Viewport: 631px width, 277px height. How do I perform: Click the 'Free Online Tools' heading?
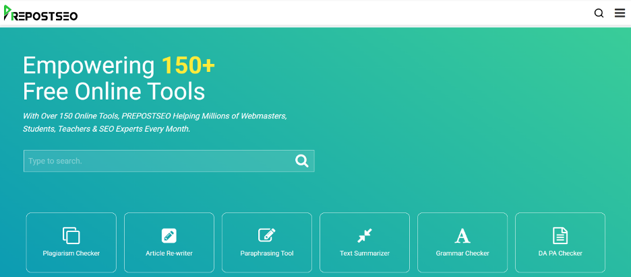pos(114,91)
